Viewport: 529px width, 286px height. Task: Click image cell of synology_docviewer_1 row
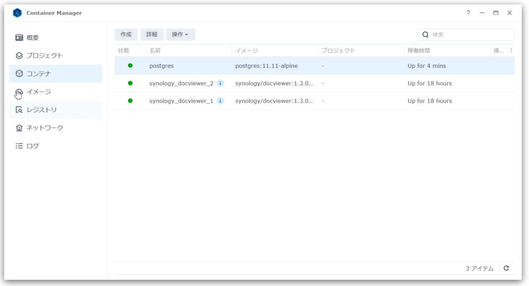tap(274, 101)
